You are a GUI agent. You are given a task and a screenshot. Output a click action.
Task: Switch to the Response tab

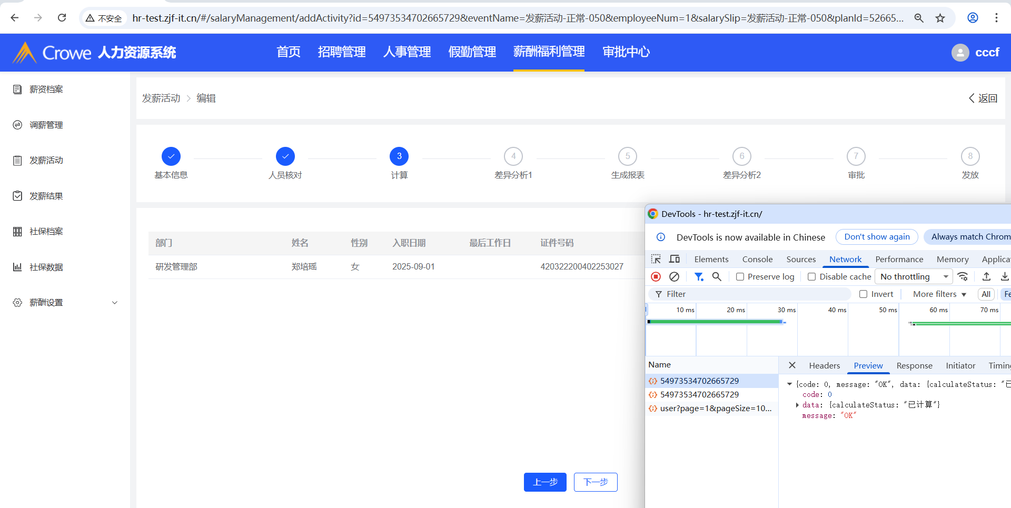[914, 365]
